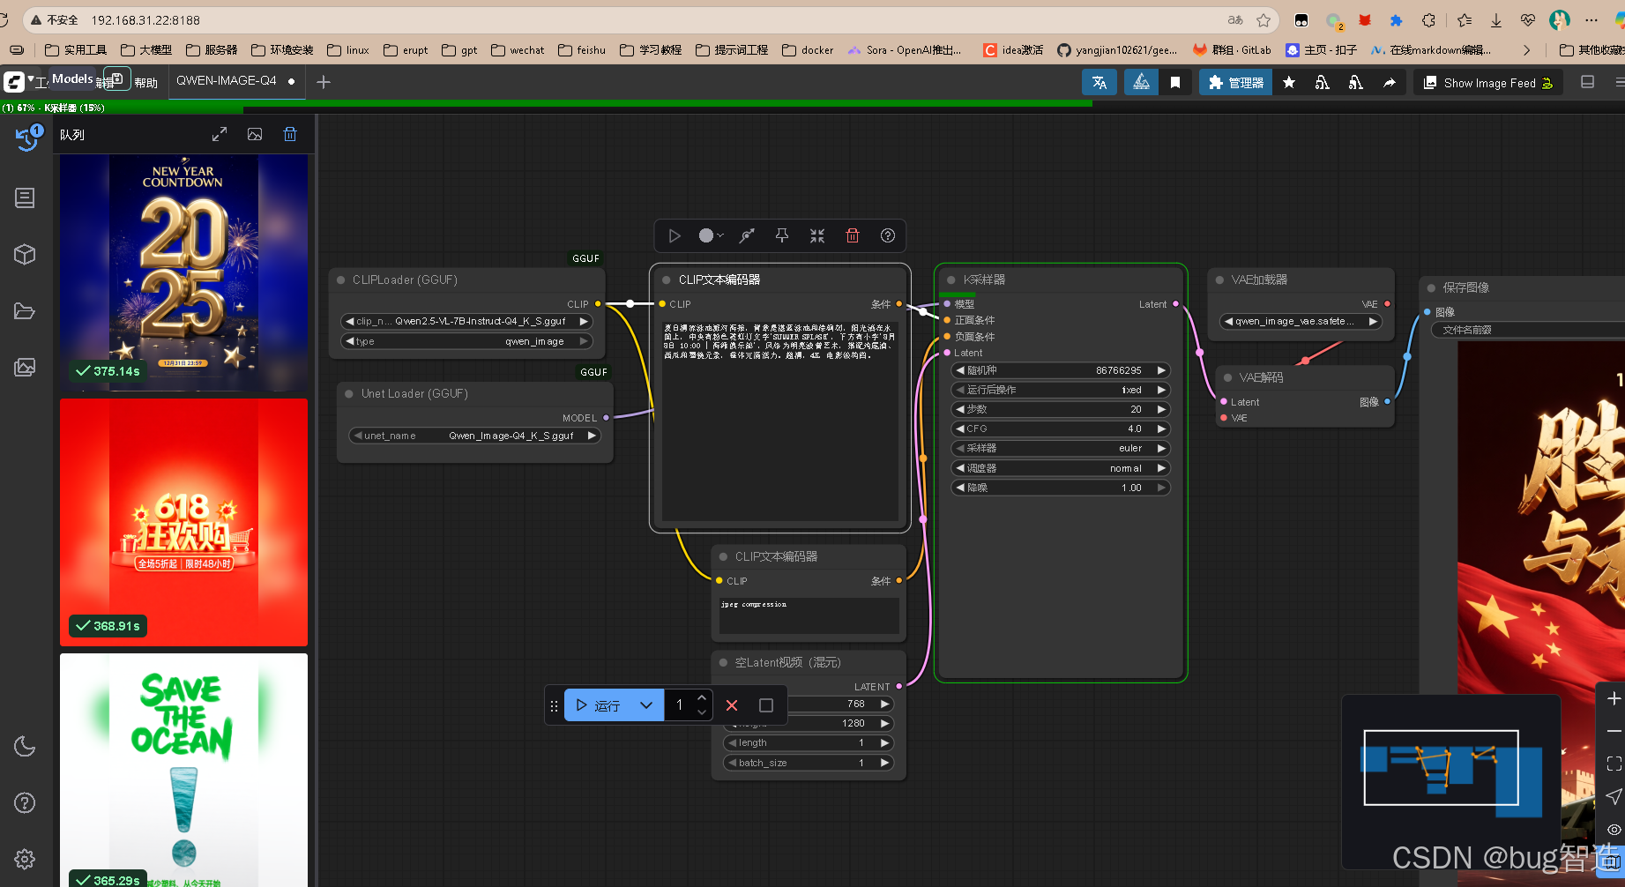The height and width of the screenshot is (887, 1625).
Task: Open settings gear icon in sidebar
Action: (x=25, y=859)
